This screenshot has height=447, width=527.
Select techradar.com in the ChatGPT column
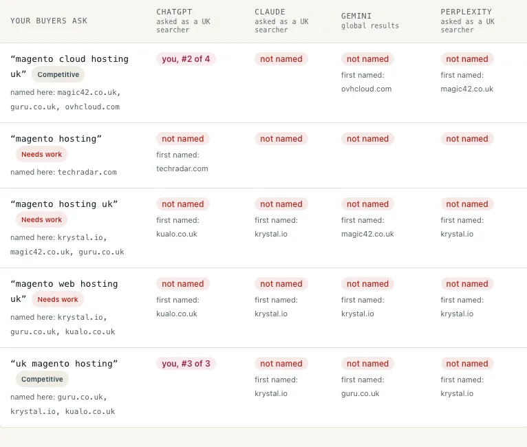182,168
